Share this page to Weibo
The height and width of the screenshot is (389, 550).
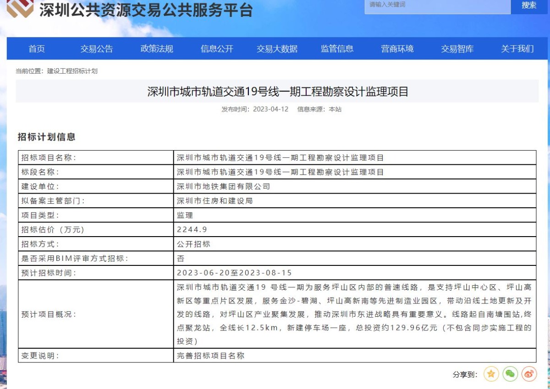[x=529, y=374]
